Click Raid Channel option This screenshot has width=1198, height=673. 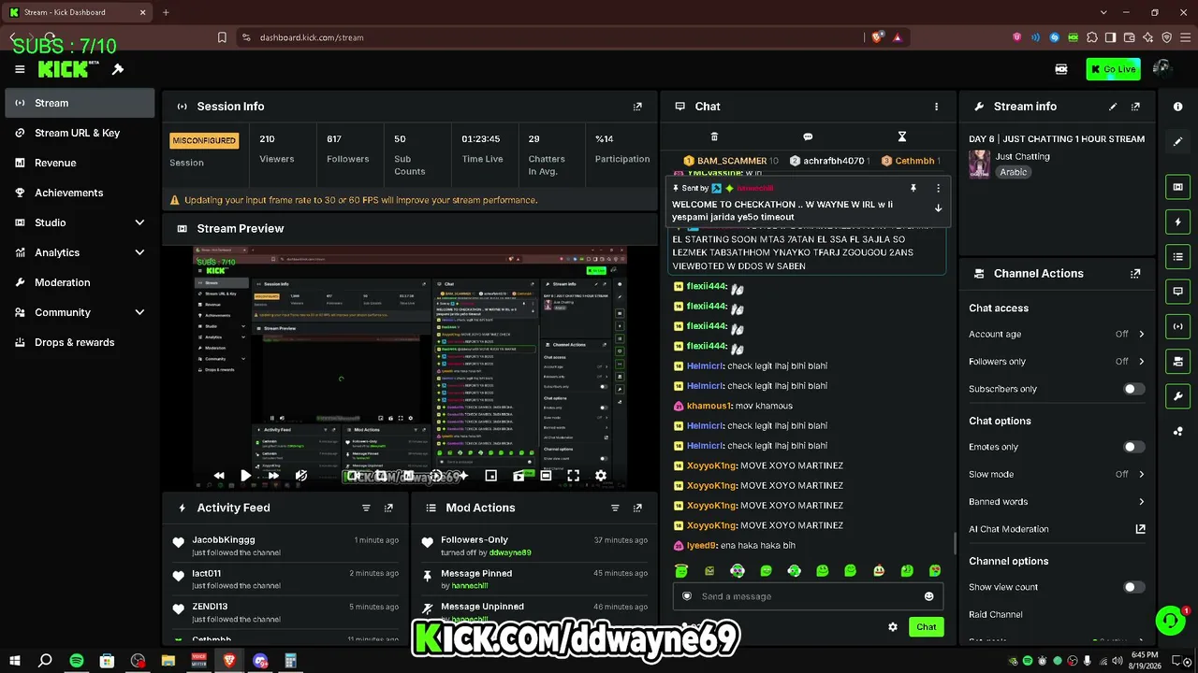click(996, 615)
